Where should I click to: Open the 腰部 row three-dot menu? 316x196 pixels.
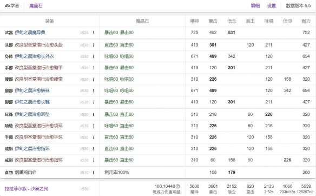point(94,79)
